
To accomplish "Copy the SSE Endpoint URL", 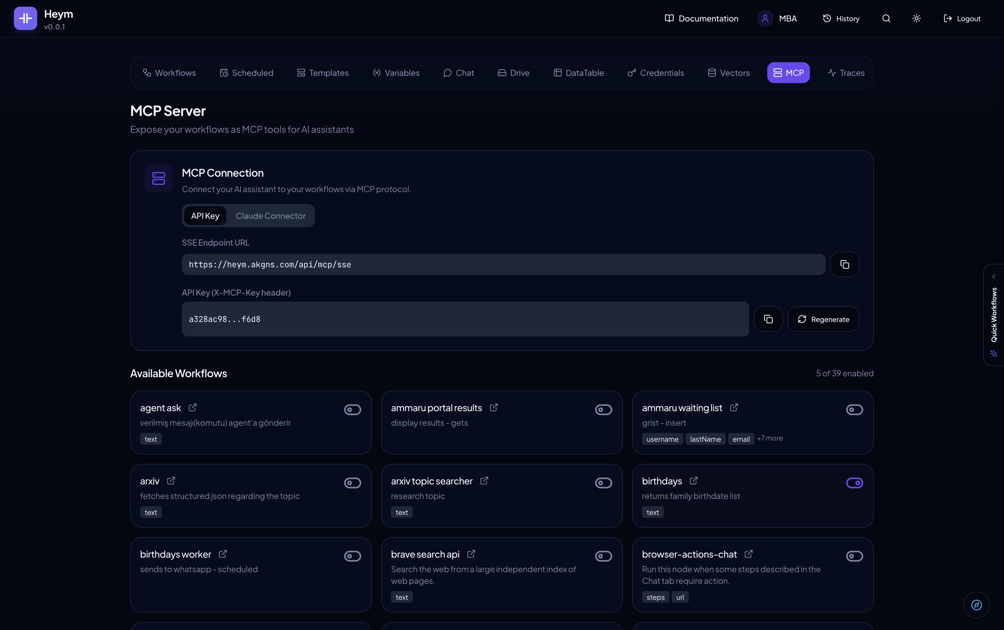I will (844, 265).
